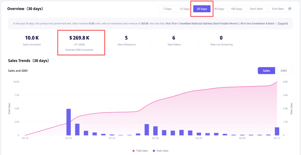The image size is (301, 155).
Task: Click the Start date input field
Action: coord(256,9)
